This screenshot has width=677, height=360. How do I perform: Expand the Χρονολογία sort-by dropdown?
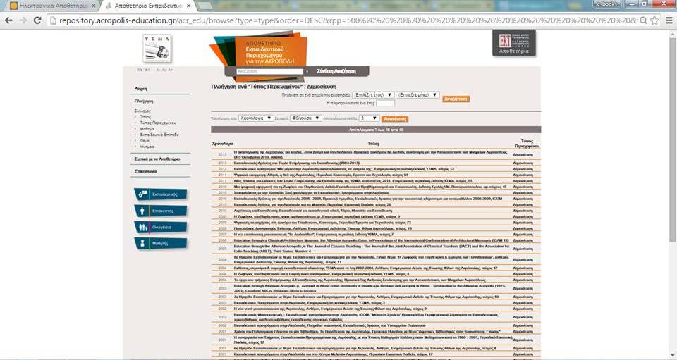pyautogui.click(x=255, y=118)
